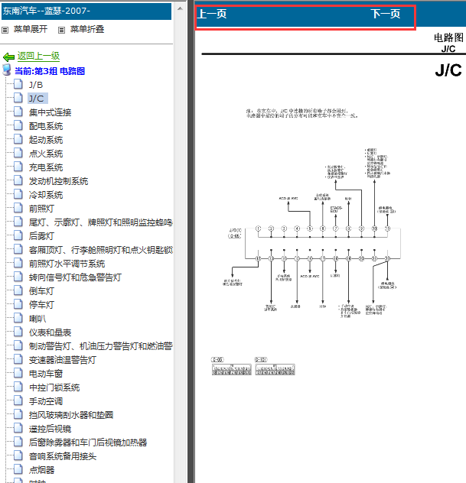466x483 pixels.
Task: Open 起动系统 entry
Action: coord(46,140)
